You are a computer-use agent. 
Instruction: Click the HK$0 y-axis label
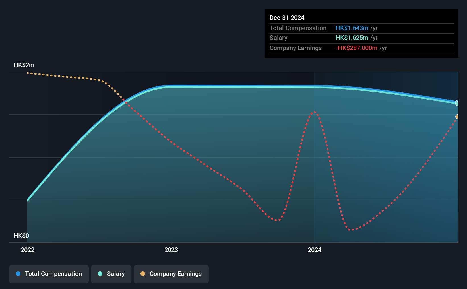21,236
